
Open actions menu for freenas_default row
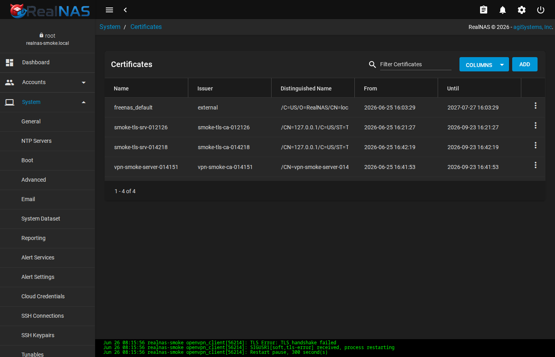tap(536, 106)
